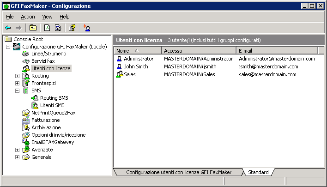This screenshot has width=327, height=187.
Task: Click the John Smith user icon
Action: tap(119, 66)
